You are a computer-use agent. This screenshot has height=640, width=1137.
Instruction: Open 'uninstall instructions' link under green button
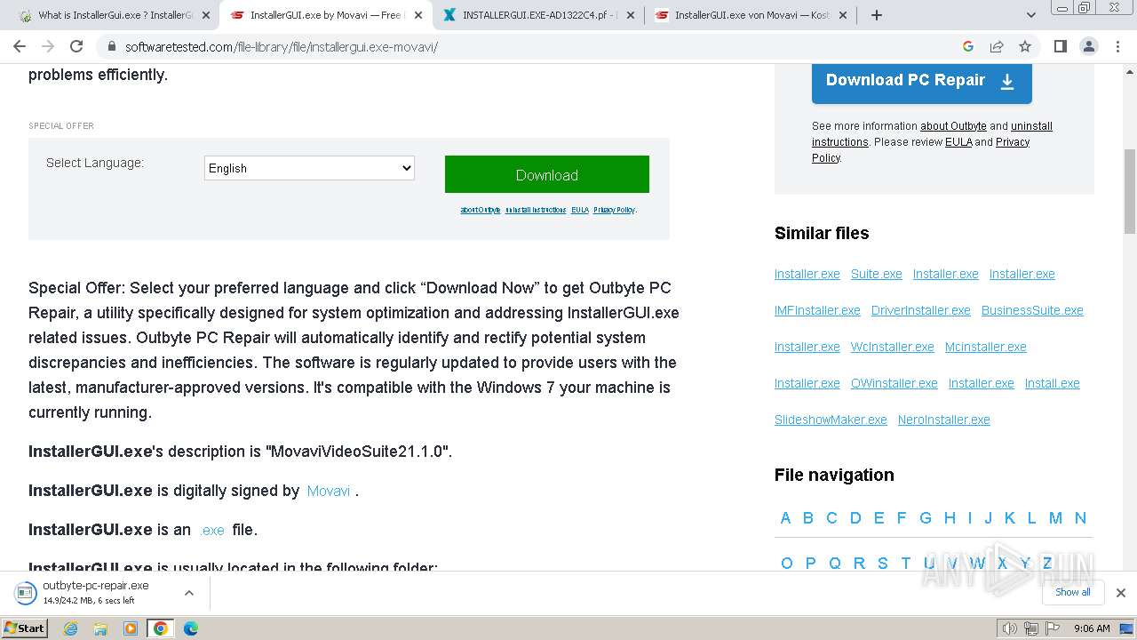(x=536, y=210)
